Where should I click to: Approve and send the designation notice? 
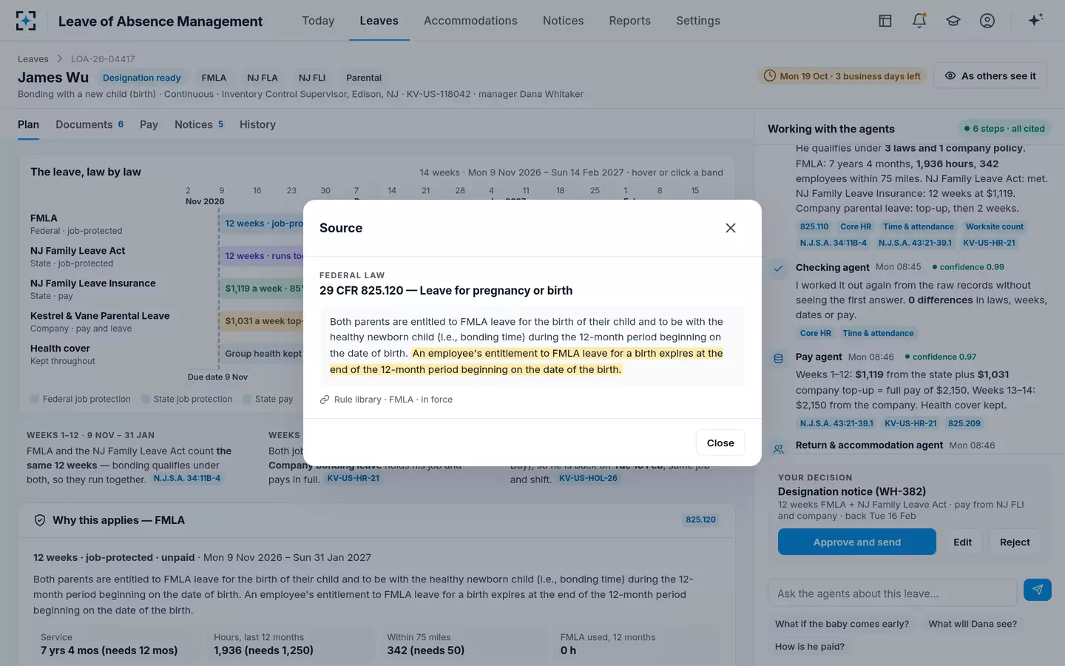[x=857, y=542]
